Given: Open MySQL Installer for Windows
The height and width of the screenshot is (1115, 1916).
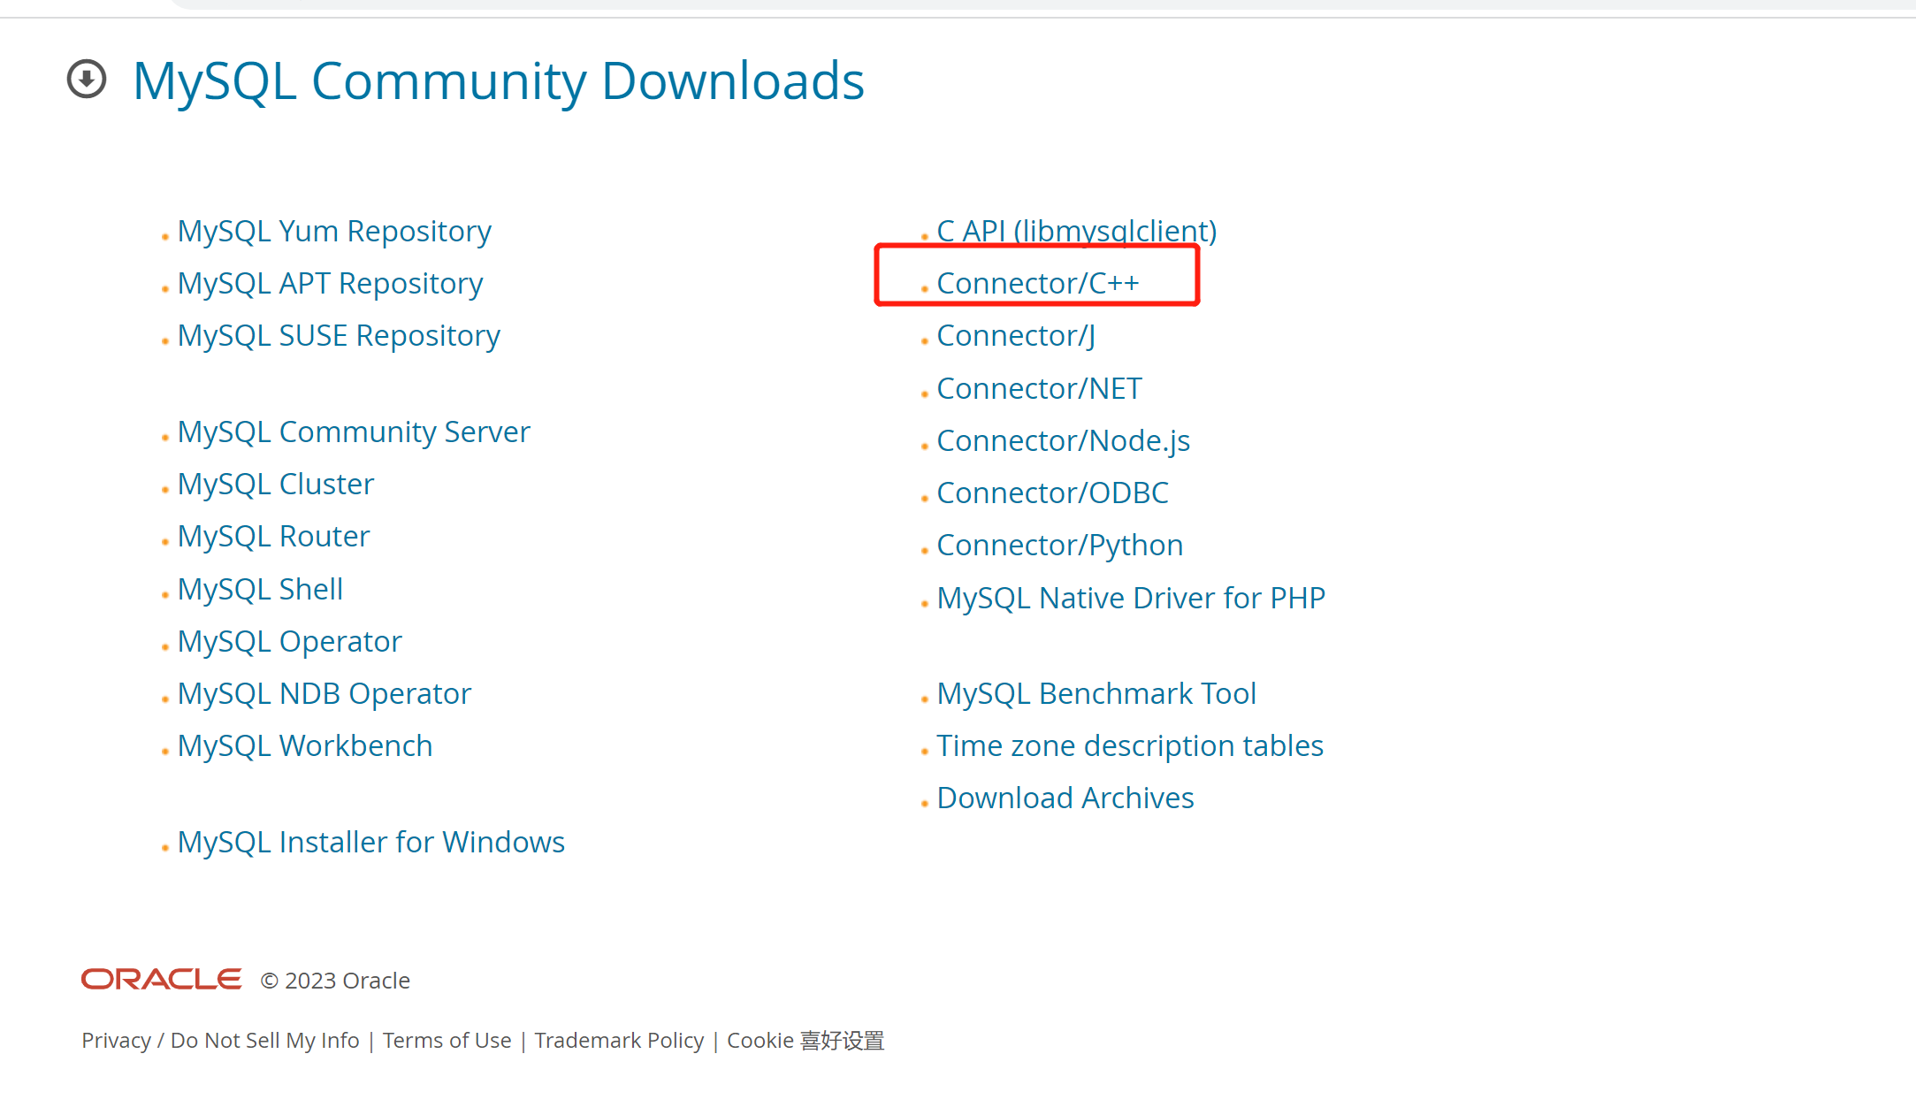Looking at the screenshot, I should (x=371, y=840).
